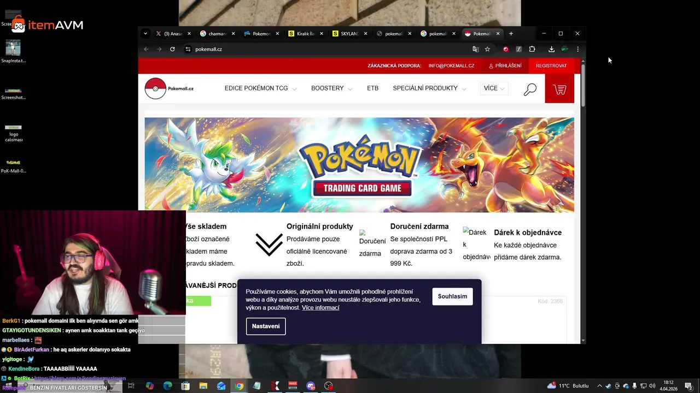Close the SKYLAND tab
The height and width of the screenshot is (393, 700).
click(x=365, y=33)
